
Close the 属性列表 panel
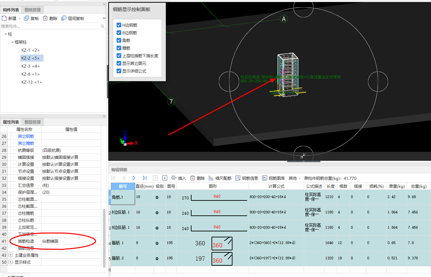tap(104, 117)
